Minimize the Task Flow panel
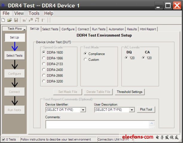This screenshot has height=143, width=183. tap(24, 29)
